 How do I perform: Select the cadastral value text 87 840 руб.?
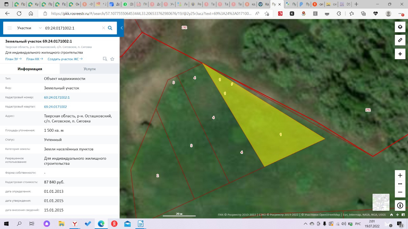54,182
